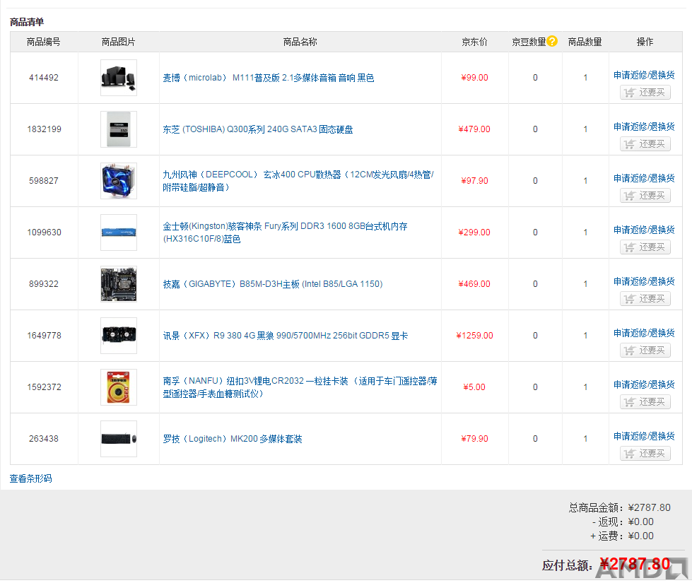Click the ¥97.90 price cell
This screenshot has width=692, height=583.
474,181
